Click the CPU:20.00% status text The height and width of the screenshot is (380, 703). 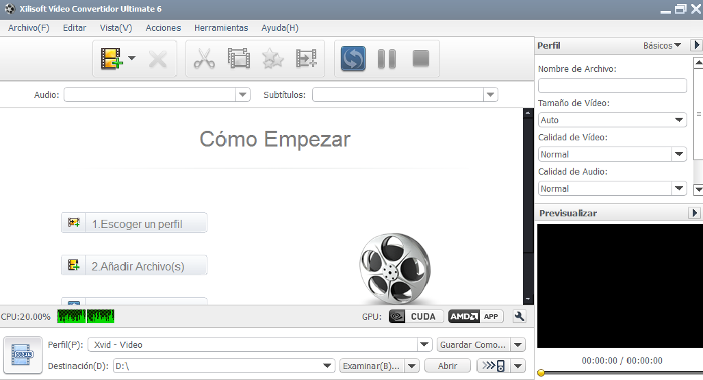25,317
